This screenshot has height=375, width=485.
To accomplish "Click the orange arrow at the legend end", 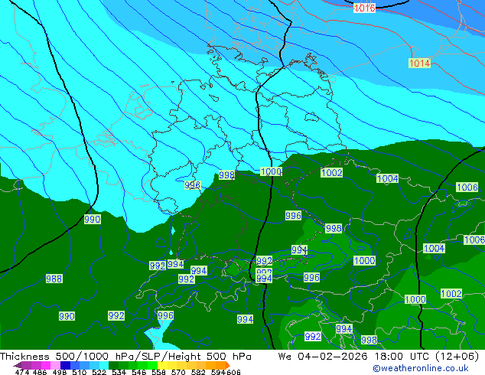I will click(x=228, y=365).
